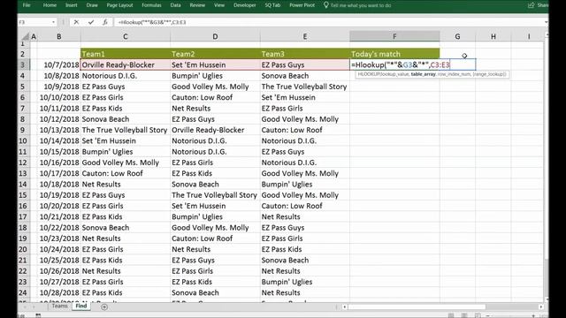Viewport: 566px width, 318px height.
Task: Select cell Bumpin' Uglies in row 23
Action: [x=305, y=282]
